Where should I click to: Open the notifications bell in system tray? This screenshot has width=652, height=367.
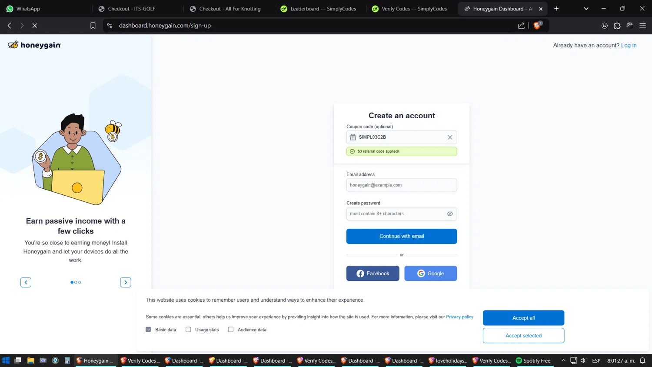[642, 360]
